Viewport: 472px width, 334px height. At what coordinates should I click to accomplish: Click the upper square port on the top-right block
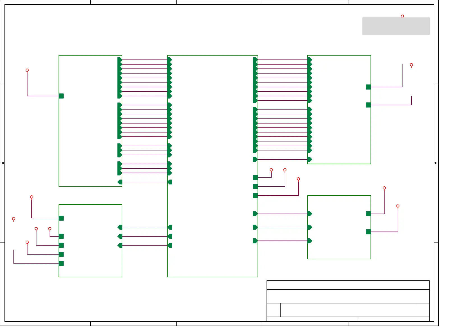click(369, 87)
